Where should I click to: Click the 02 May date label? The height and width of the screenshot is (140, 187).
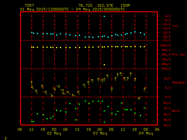point(54,133)
